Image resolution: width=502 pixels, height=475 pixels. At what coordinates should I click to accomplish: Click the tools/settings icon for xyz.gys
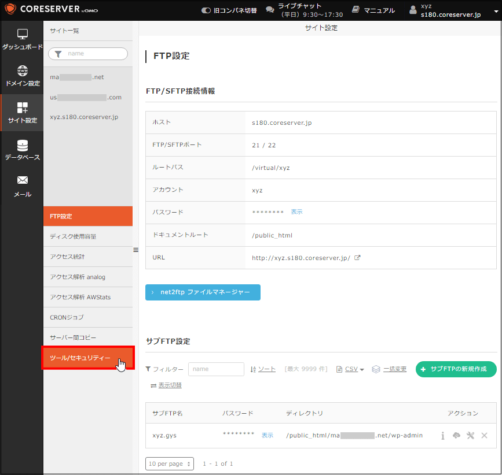point(470,435)
